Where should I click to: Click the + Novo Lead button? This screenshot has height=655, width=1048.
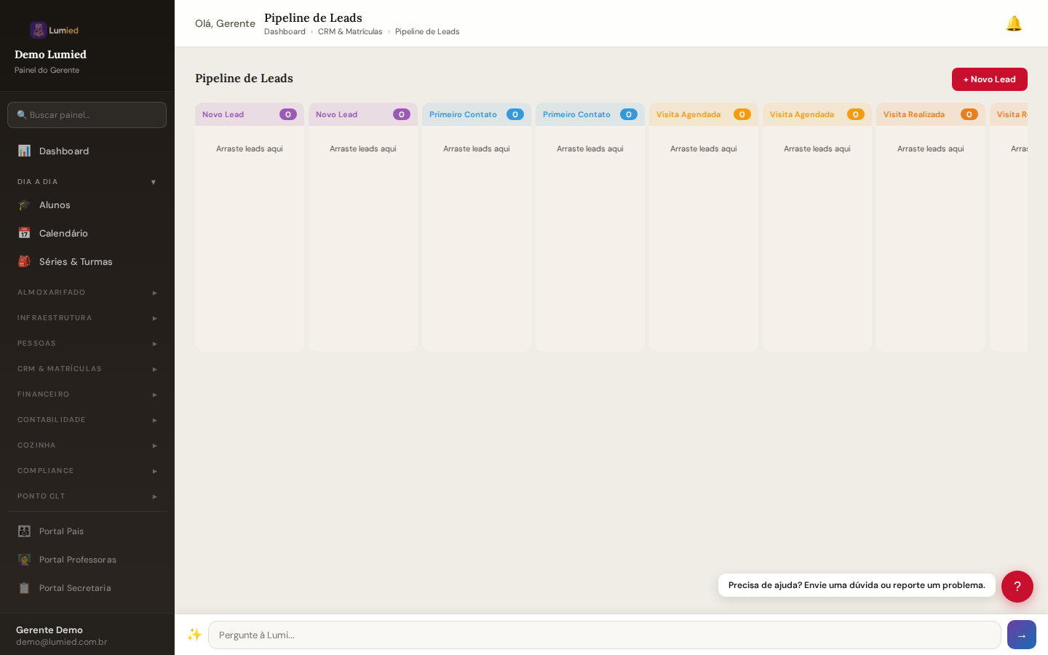[x=989, y=79]
